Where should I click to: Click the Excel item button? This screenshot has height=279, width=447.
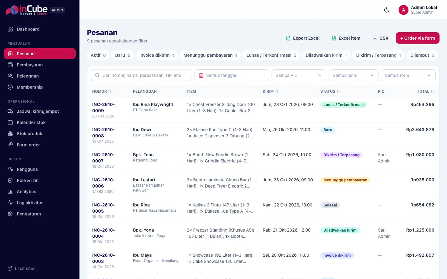point(346,38)
